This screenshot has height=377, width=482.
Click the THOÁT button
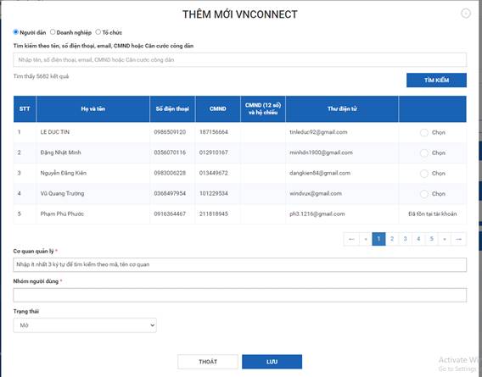[x=208, y=362]
